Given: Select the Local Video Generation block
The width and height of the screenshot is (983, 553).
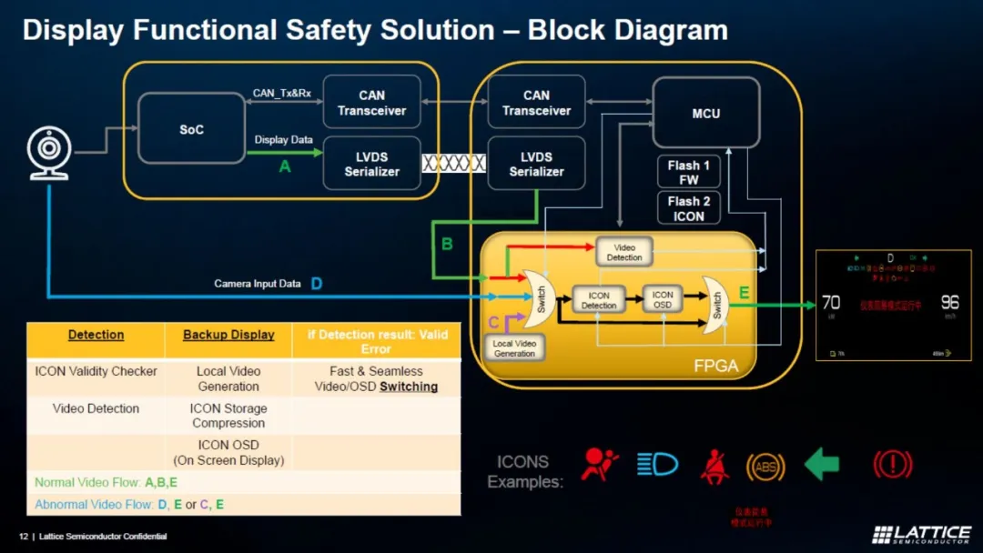Looking at the screenshot, I should click(514, 348).
